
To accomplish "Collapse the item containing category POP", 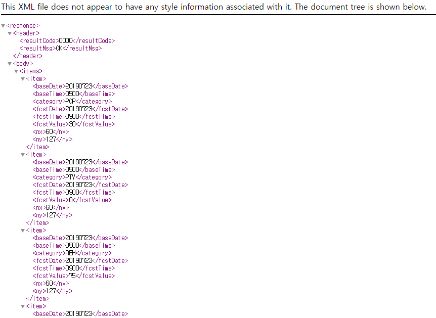I will pyautogui.click(x=23, y=79).
